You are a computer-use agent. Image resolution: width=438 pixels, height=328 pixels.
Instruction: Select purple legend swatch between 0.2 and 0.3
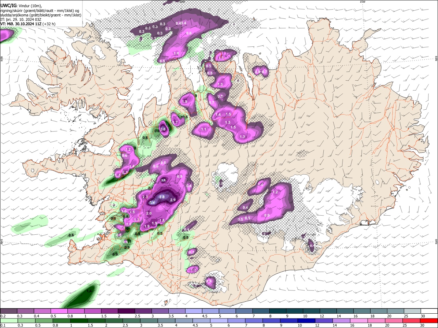(9, 311)
